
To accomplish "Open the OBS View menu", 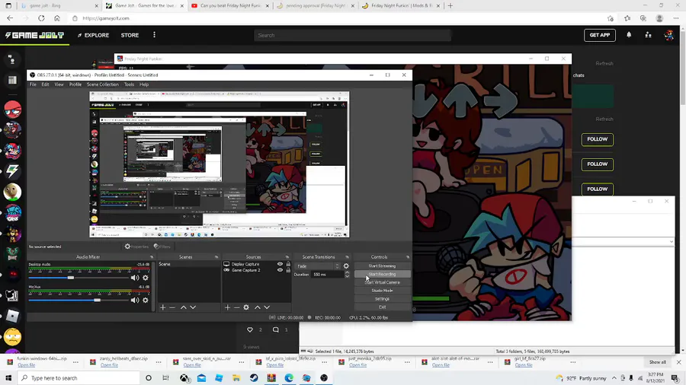I will tap(59, 84).
